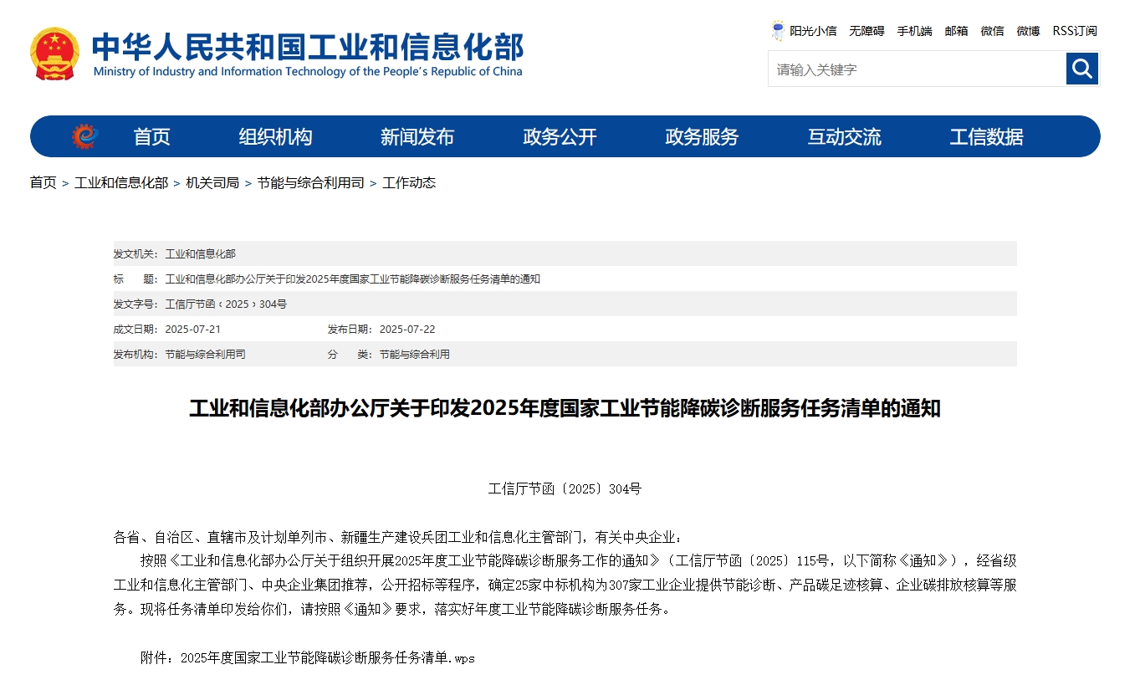This screenshot has height=680, width=1140.
Task: Click breadcrumb 工业和信息化部
Action: [121, 182]
